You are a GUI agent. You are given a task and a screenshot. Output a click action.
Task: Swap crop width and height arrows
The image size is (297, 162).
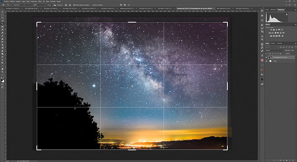tap(35, 5)
